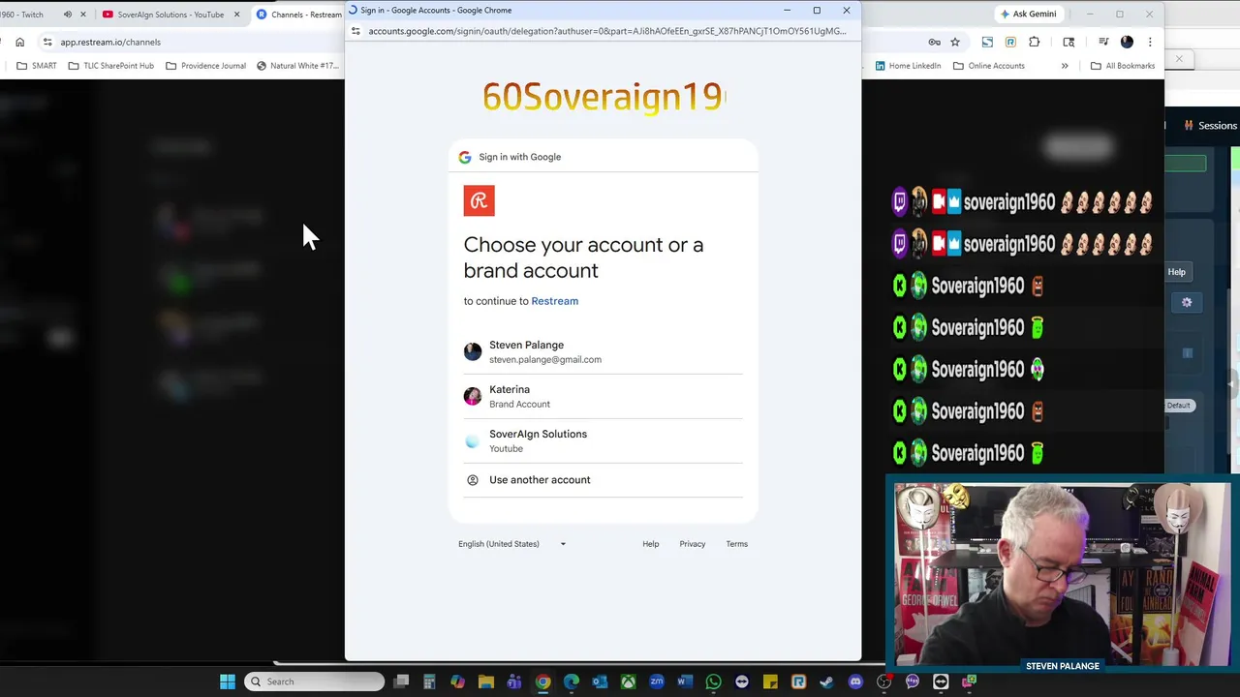This screenshot has width=1240, height=697.
Task: Select the Steven Palange Google account
Action: tap(603, 351)
